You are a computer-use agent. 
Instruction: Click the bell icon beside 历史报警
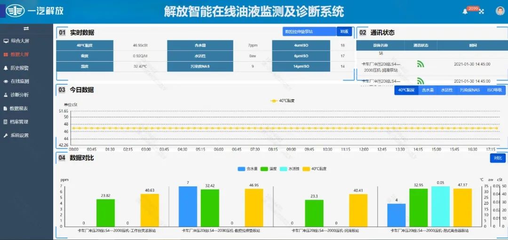(x=6, y=68)
